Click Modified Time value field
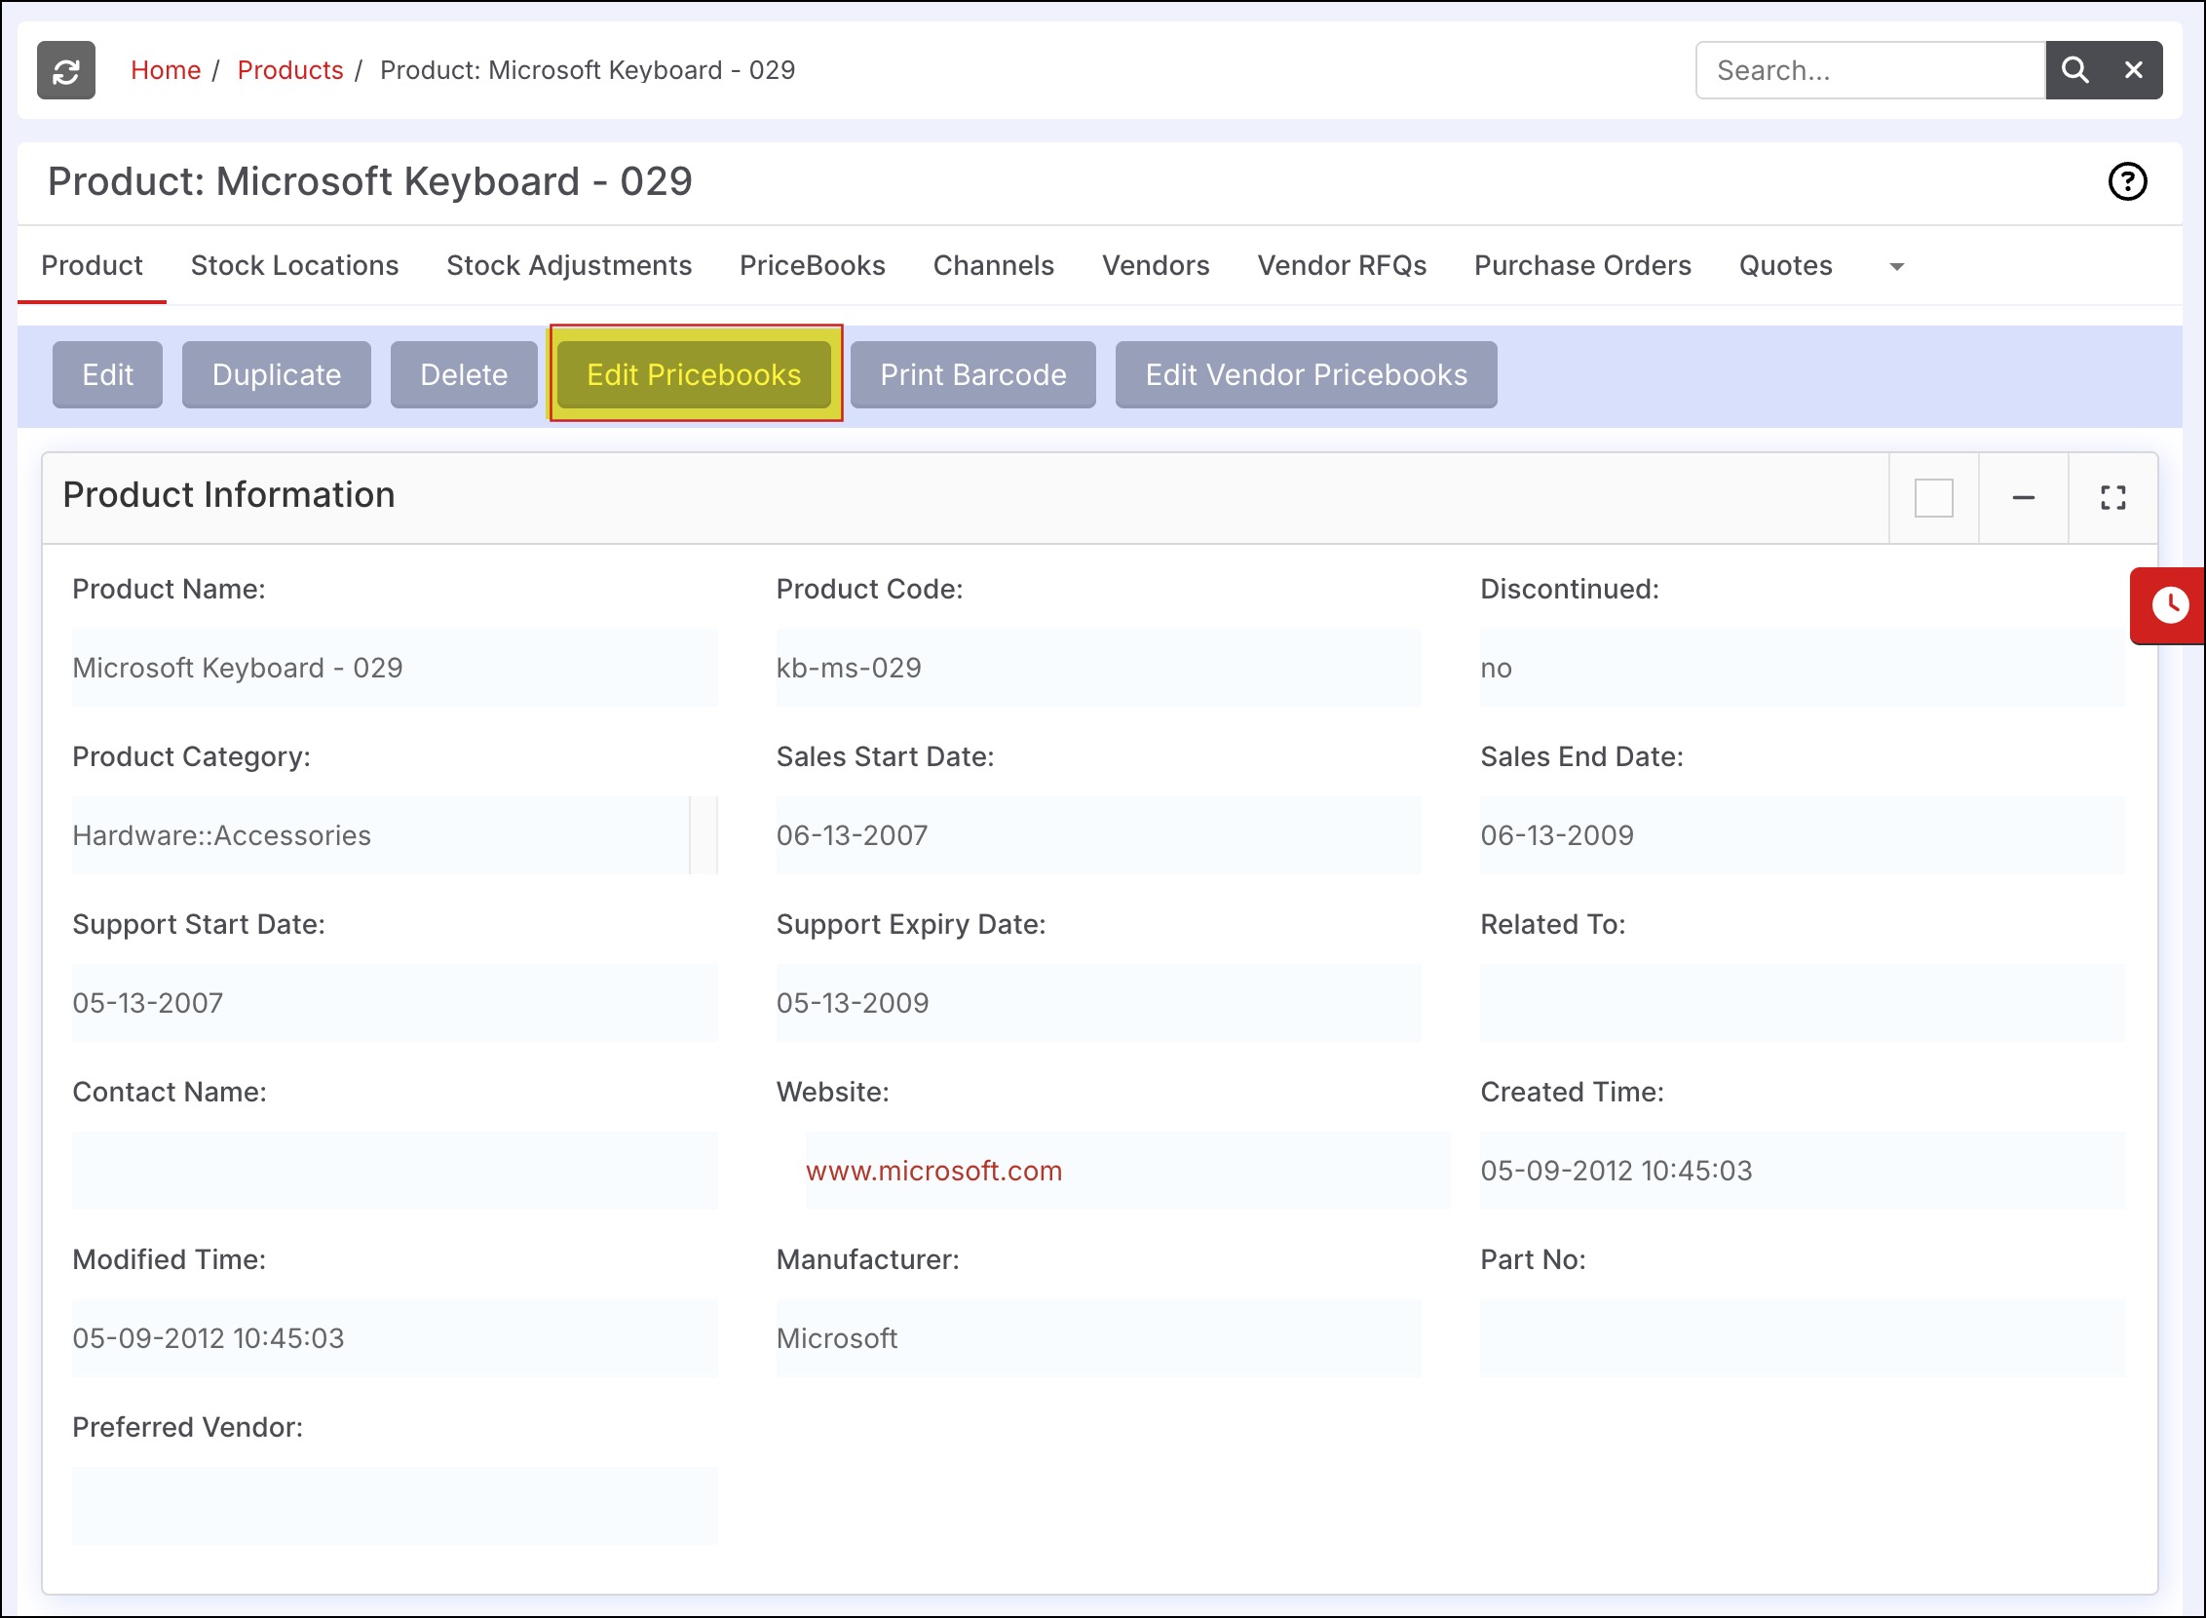 pyautogui.click(x=395, y=1338)
